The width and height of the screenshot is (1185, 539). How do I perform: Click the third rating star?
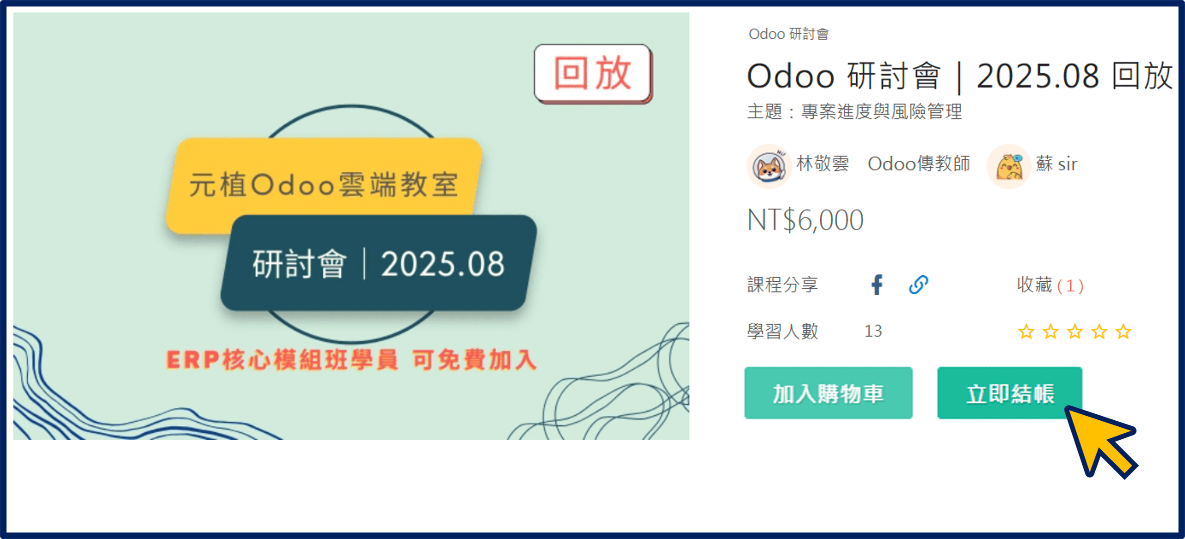point(1074,331)
